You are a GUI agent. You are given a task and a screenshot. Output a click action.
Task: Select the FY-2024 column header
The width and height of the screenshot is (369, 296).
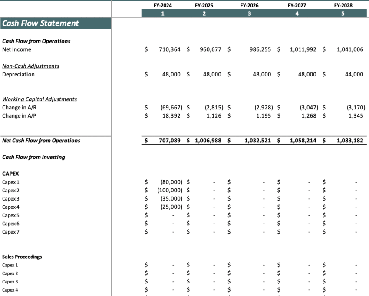(x=163, y=5)
